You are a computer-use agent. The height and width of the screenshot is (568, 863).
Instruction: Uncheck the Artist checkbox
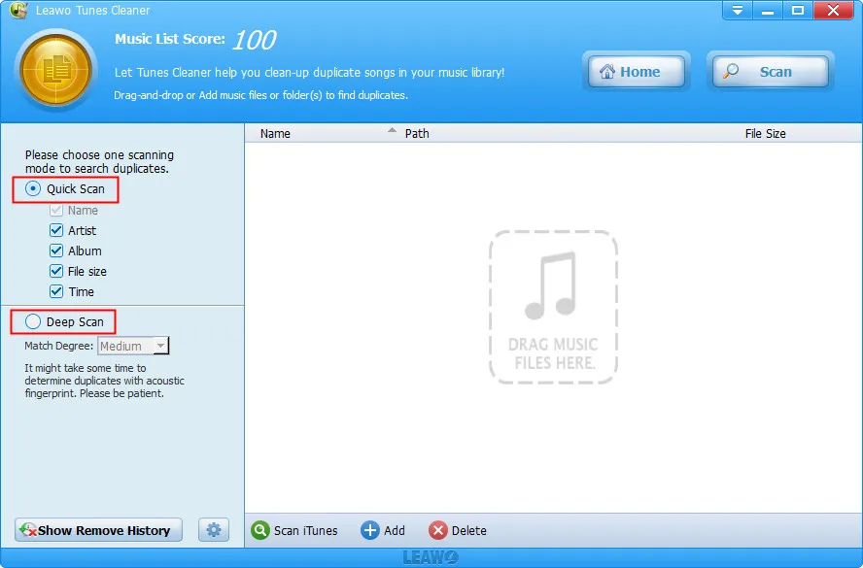point(56,230)
